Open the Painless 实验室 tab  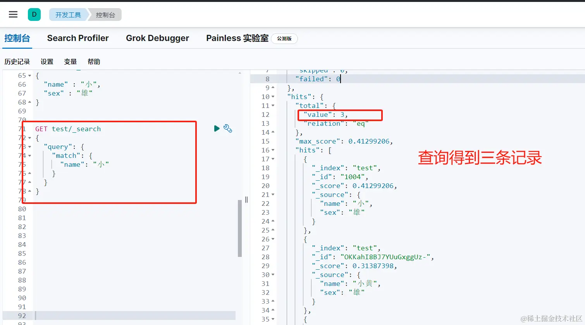pyautogui.click(x=237, y=38)
